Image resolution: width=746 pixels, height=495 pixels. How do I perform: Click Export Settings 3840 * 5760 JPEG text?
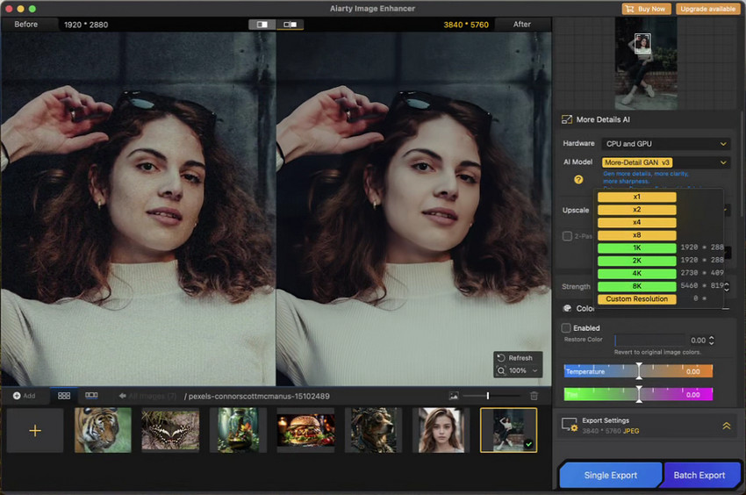(611, 431)
